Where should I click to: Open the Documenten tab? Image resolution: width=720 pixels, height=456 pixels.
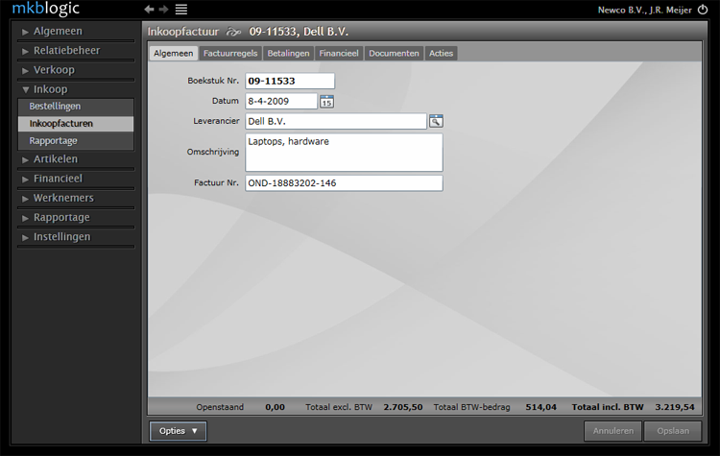coord(394,53)
